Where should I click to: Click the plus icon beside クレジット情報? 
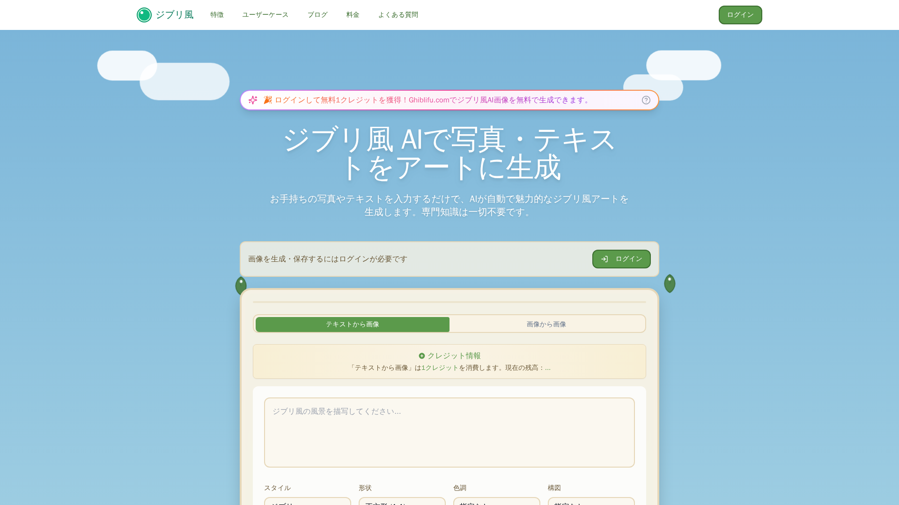click(x=421, y=356)
